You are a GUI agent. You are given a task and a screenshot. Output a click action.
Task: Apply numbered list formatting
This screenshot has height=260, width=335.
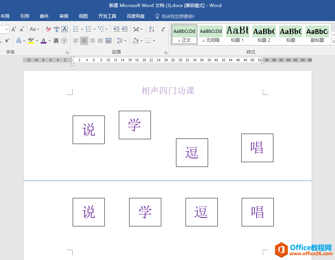[89, 29]
